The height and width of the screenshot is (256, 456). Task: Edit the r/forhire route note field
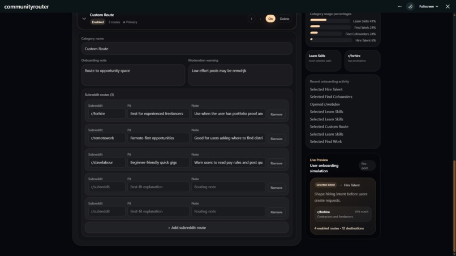[229, 114]
